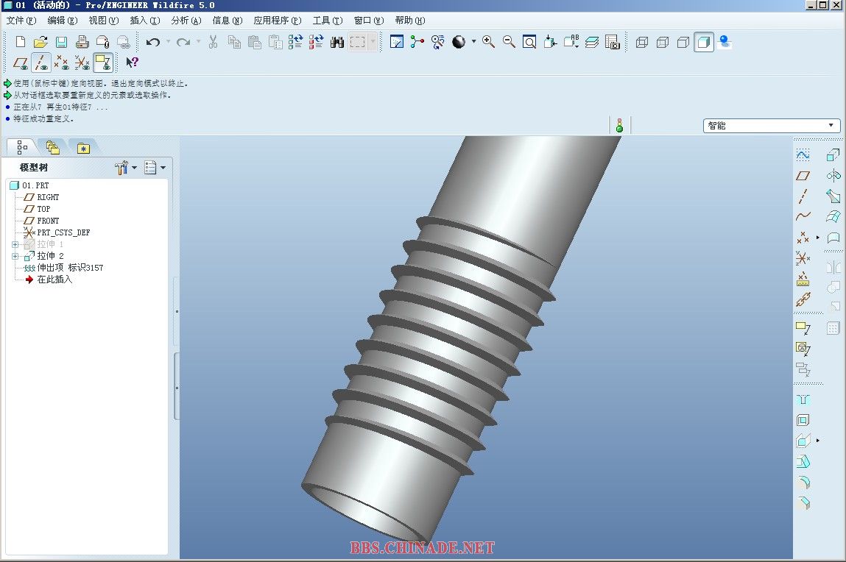Image resolution: width=846 pixels, height=562 pixels.
Task: Switch to no hidden display mode
Action: tap(683, 42)
